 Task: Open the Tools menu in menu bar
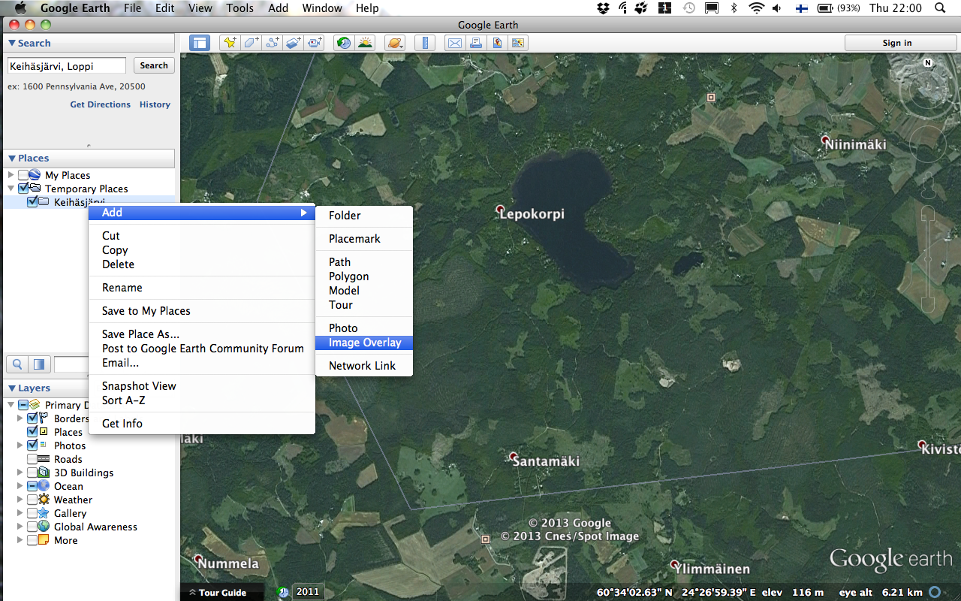[x=239, y=8]
